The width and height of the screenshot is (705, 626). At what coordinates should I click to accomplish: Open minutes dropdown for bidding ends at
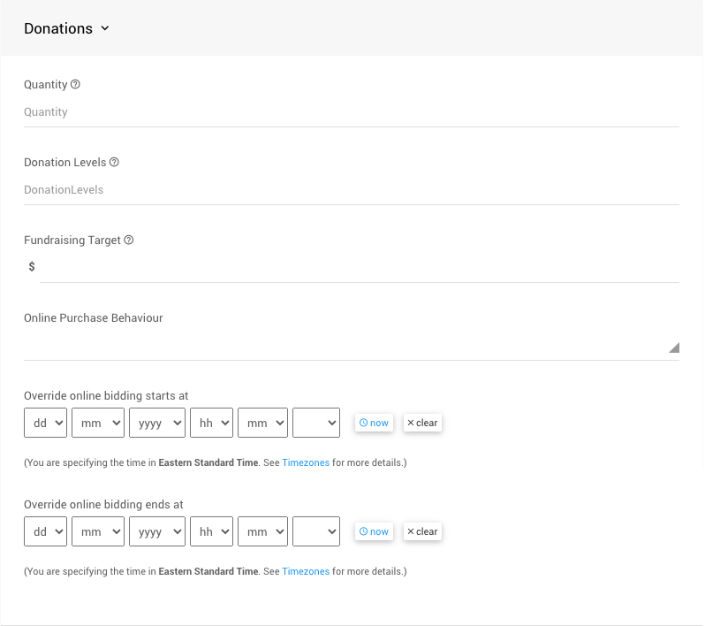click(x=262, y=531)
